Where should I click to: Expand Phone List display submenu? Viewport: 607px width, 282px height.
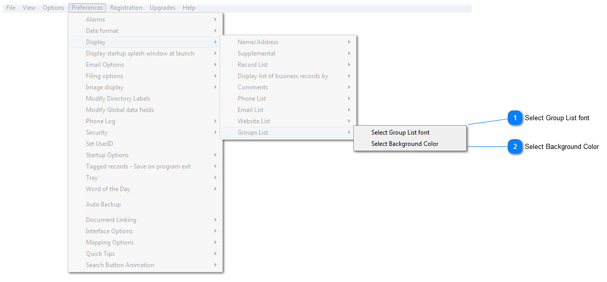289,99
